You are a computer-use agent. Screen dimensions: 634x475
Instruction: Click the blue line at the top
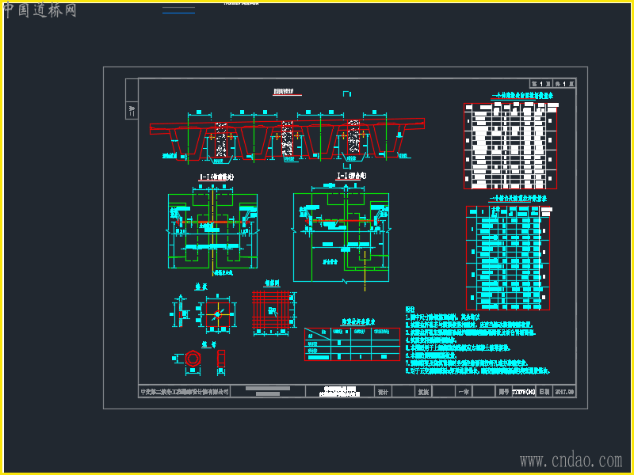(x=178, y=10)
